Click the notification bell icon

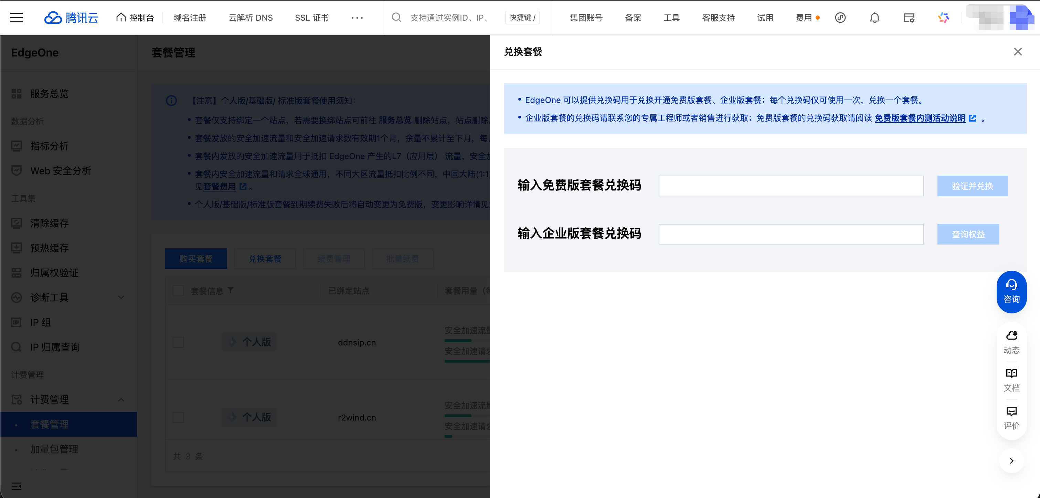874,17
